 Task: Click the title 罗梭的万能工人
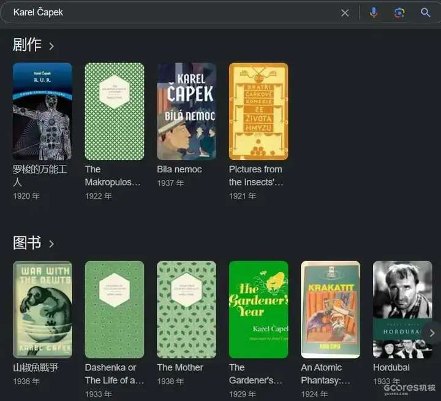click(x=40, y=176)
